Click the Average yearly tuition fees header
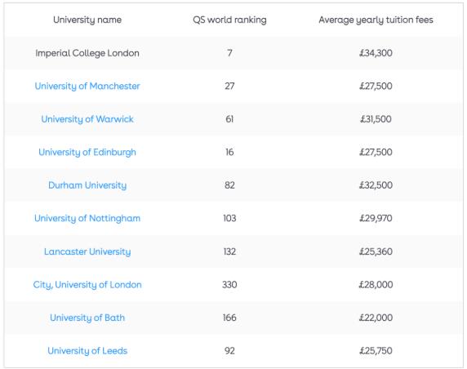Image resolution: width=467 pixels, height=369 pixels. point(376,20)
